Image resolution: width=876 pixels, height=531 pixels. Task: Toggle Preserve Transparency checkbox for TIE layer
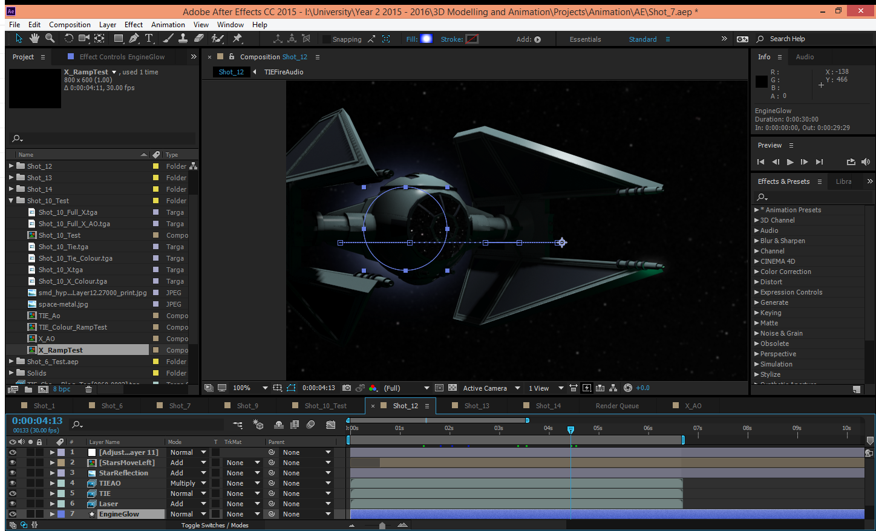point(215,494)
